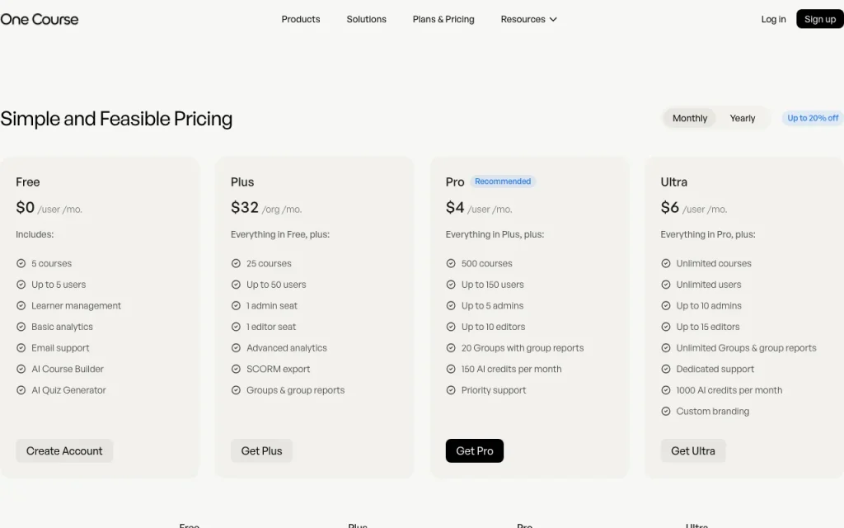844x528 pixels.
Task: Click check icon beside 1000 AI credits per month
Action: pyautogui.click(x=666, y=390)
